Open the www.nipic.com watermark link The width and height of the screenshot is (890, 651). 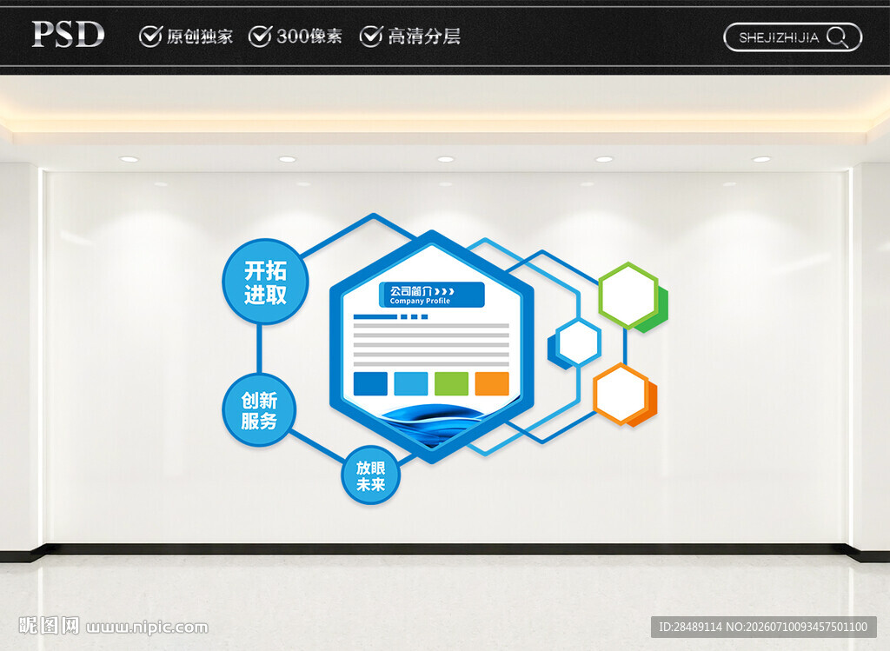[x=147, y=628]
